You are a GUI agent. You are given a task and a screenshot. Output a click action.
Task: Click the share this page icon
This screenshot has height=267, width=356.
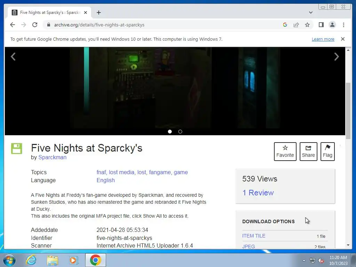[296, 25]
